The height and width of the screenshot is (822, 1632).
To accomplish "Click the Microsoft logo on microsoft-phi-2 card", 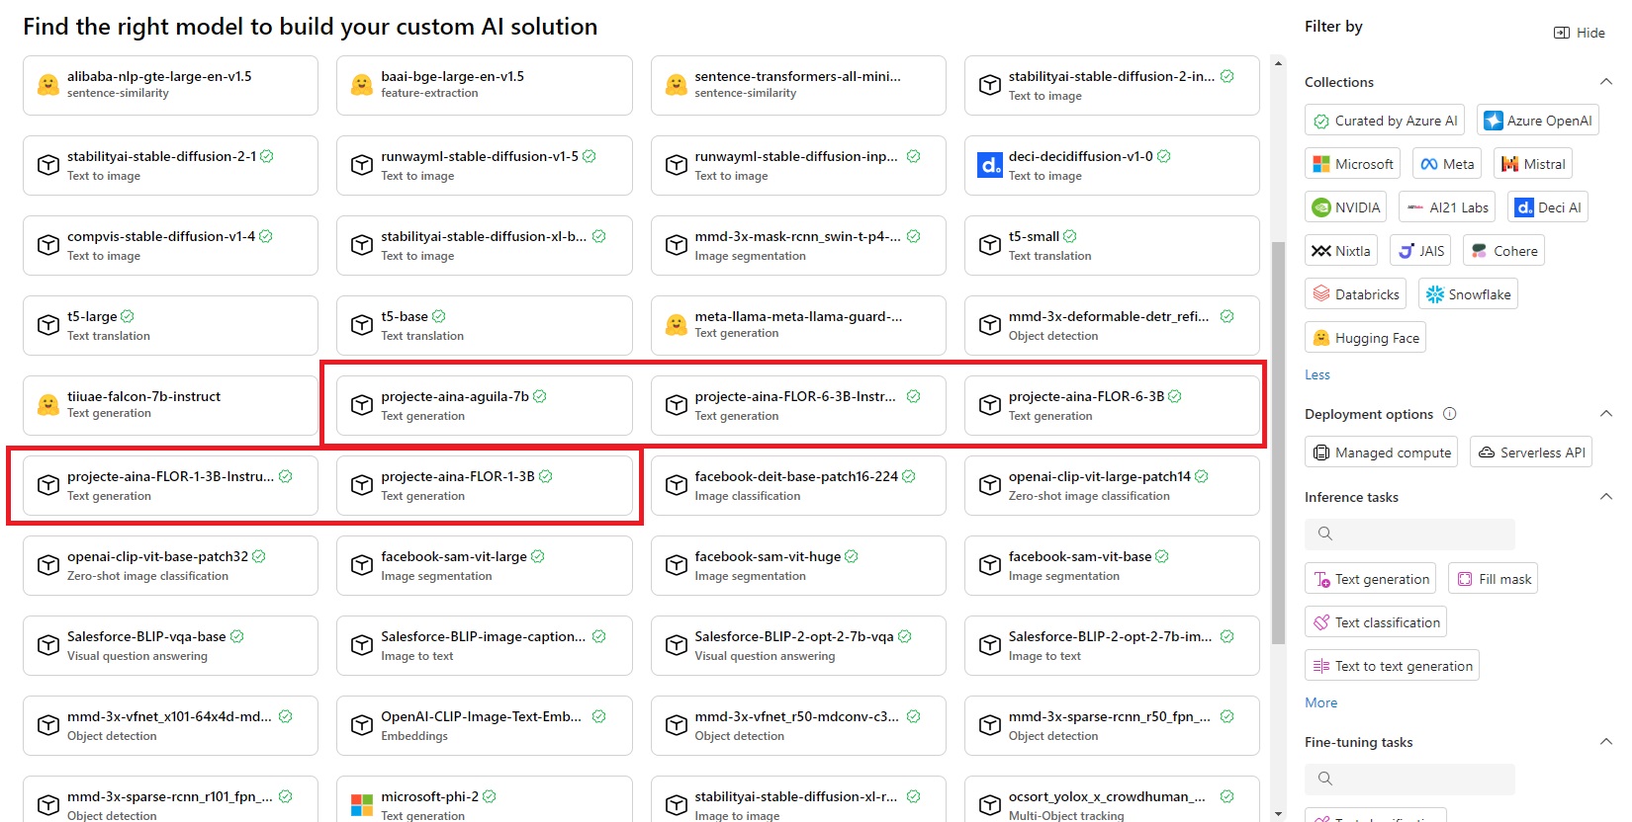I will 362,805.
